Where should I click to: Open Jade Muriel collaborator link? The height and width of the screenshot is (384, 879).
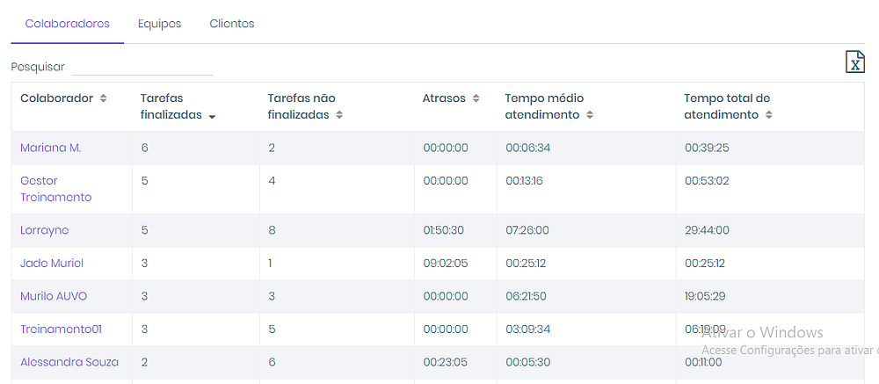52,264
